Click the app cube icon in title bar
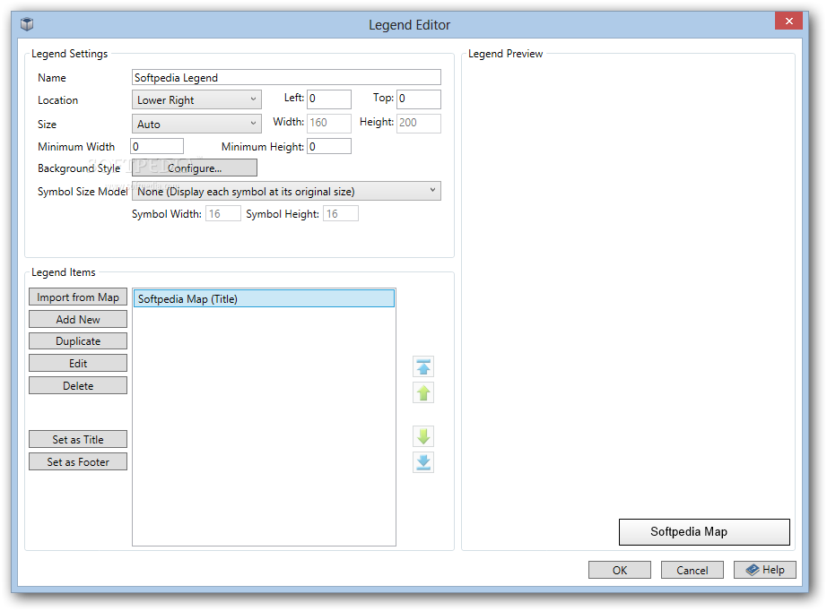This screenshot has height=611, width=827. click(27, 24)
